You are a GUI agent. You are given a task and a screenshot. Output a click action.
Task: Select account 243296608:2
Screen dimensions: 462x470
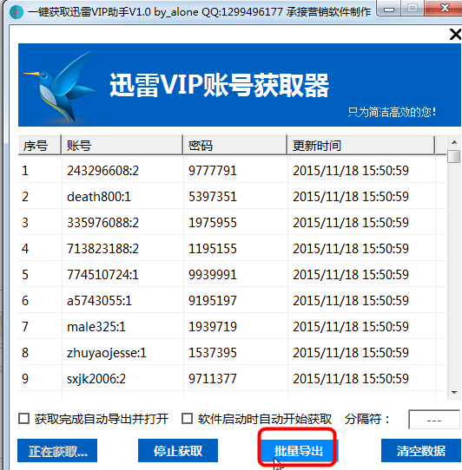coord(103,171)
